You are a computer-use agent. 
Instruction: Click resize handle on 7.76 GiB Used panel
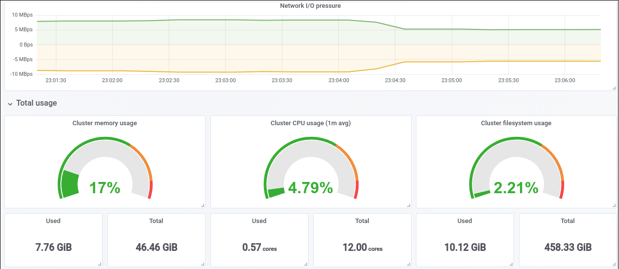tap(100, 264)
